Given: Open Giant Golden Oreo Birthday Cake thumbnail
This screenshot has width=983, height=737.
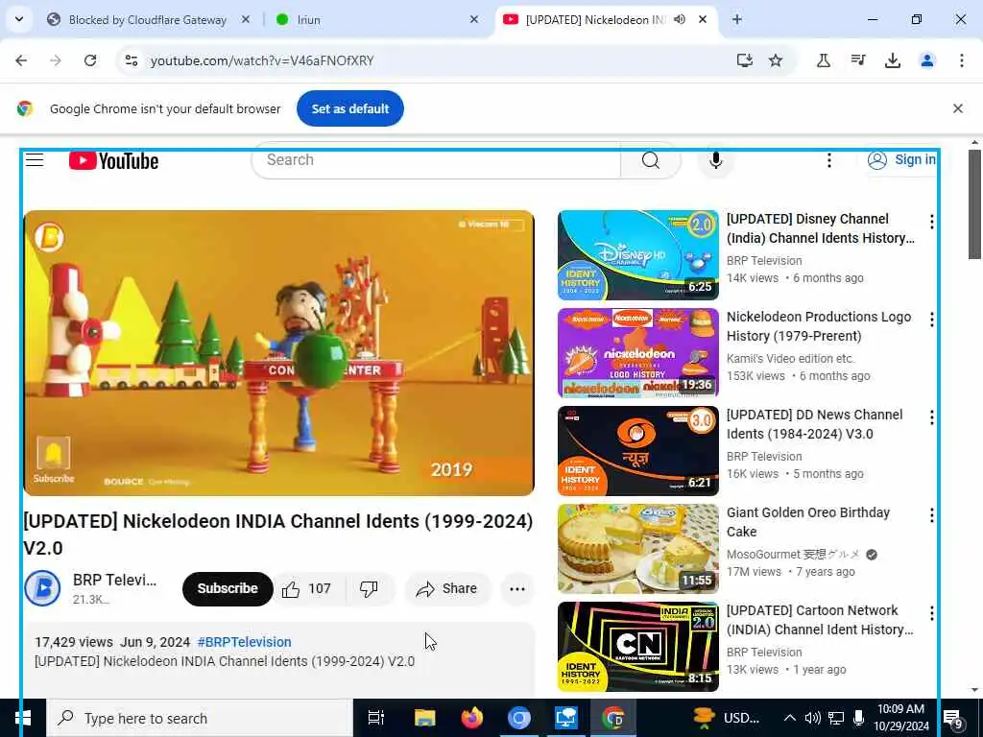Looking at the screenshot, I should 638,548.
